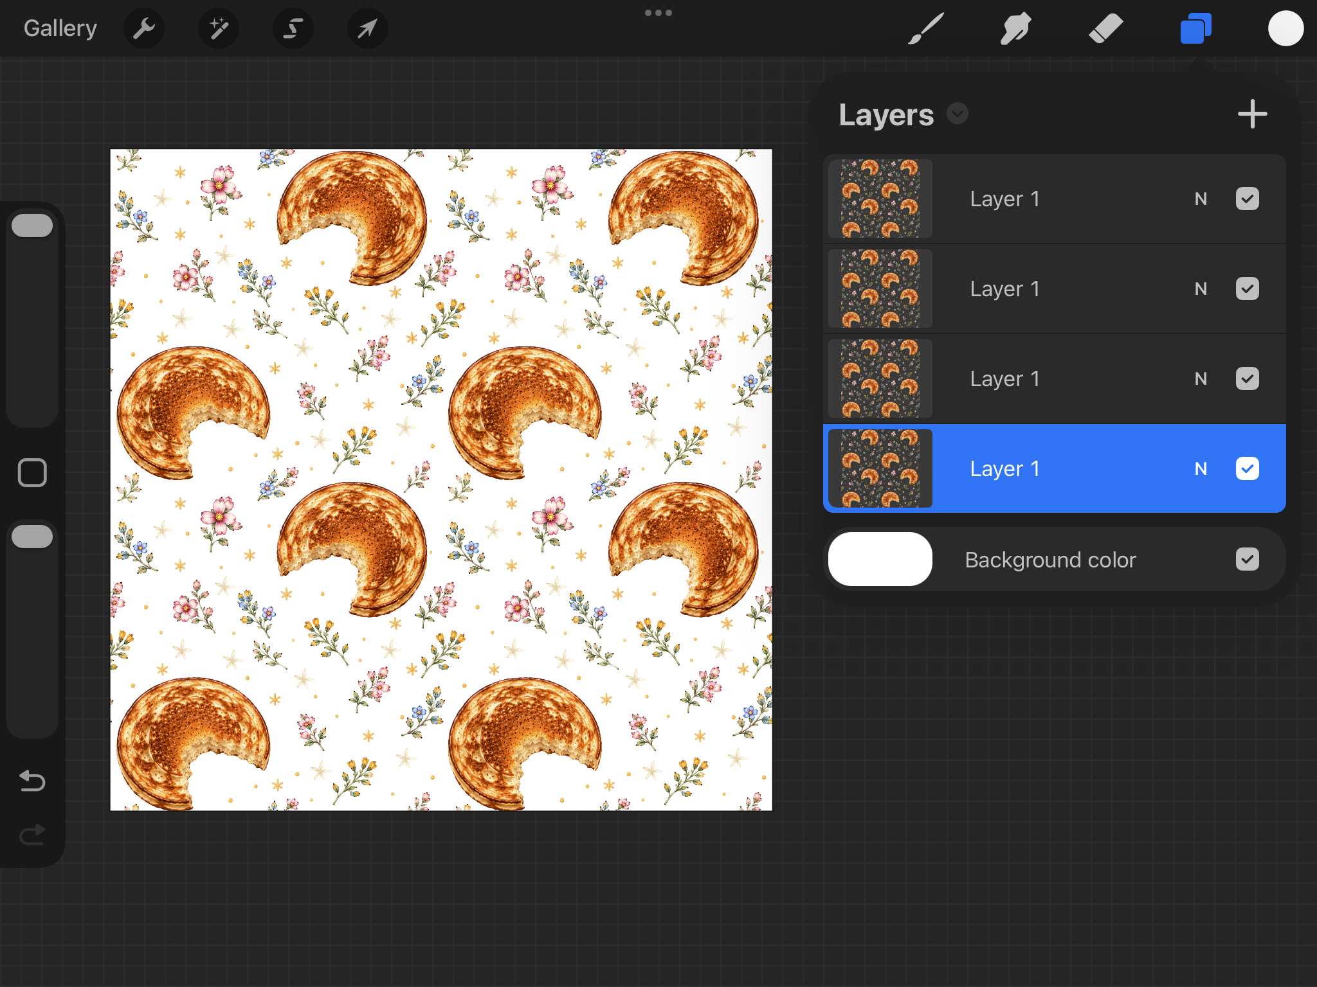
Task: Select the third Layer 1 name
Action: [1004, 379]
